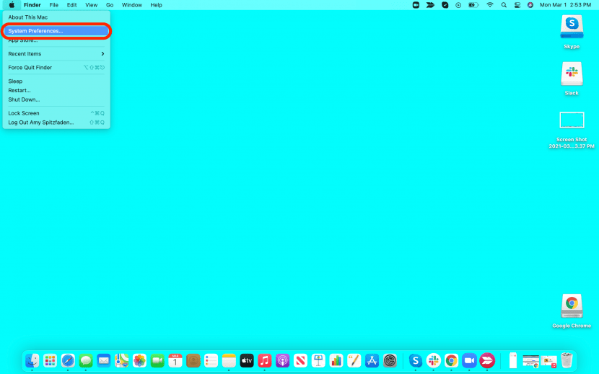
Task: Open Wi-Fi status menu in menu bar
Action: click(490, 5)
